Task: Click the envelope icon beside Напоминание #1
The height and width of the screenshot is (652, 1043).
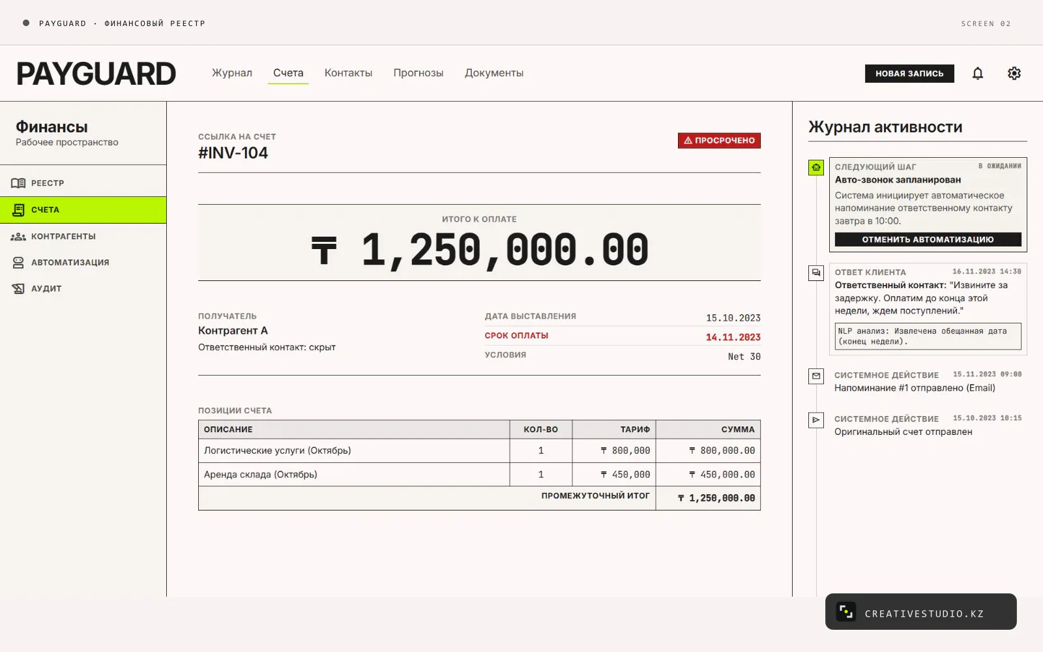Action: tap(816, 376)
